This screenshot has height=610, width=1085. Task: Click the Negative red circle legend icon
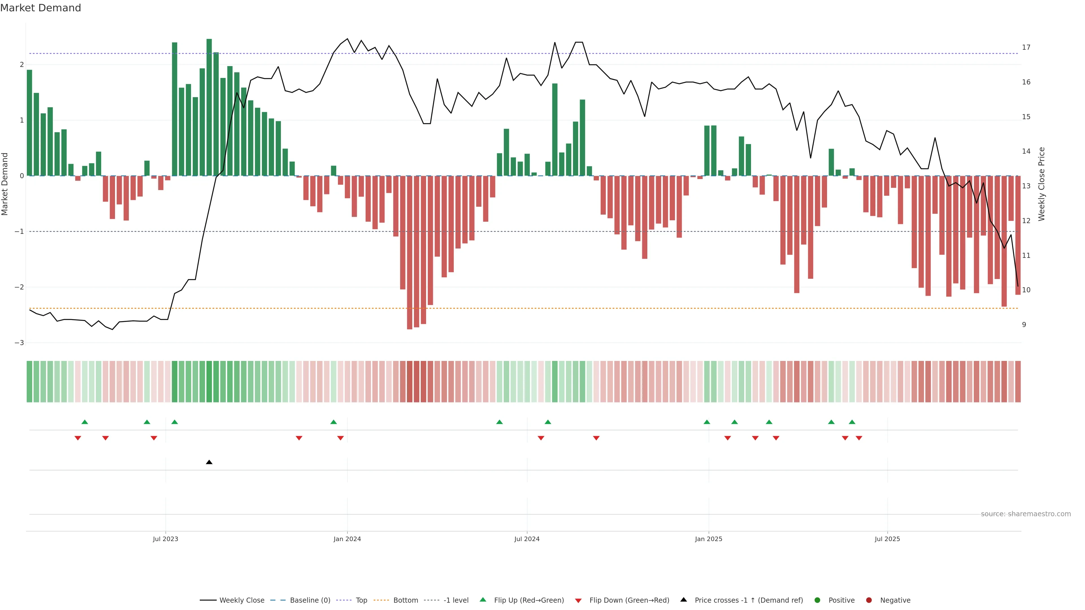click(x=869, y=600)
